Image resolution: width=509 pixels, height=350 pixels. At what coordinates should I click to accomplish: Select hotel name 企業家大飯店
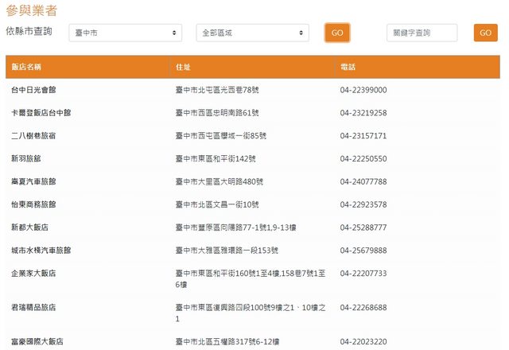[x=33, y=274]
